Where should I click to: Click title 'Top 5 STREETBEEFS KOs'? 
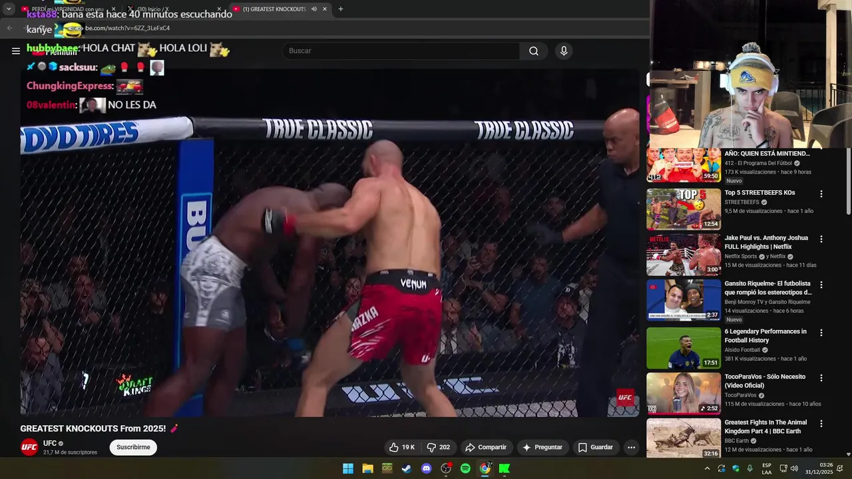[759, 193]
